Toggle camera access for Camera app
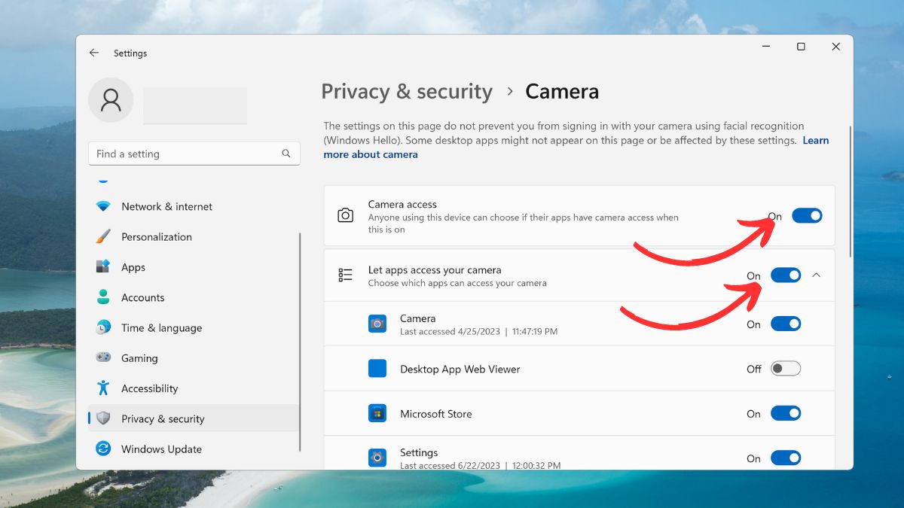The height and width of the screenshot is (508, 904). pyautogui.click(x=786, y=324)
